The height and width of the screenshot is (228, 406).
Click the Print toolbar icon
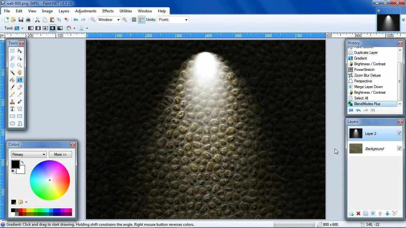(x=28, y=20)
